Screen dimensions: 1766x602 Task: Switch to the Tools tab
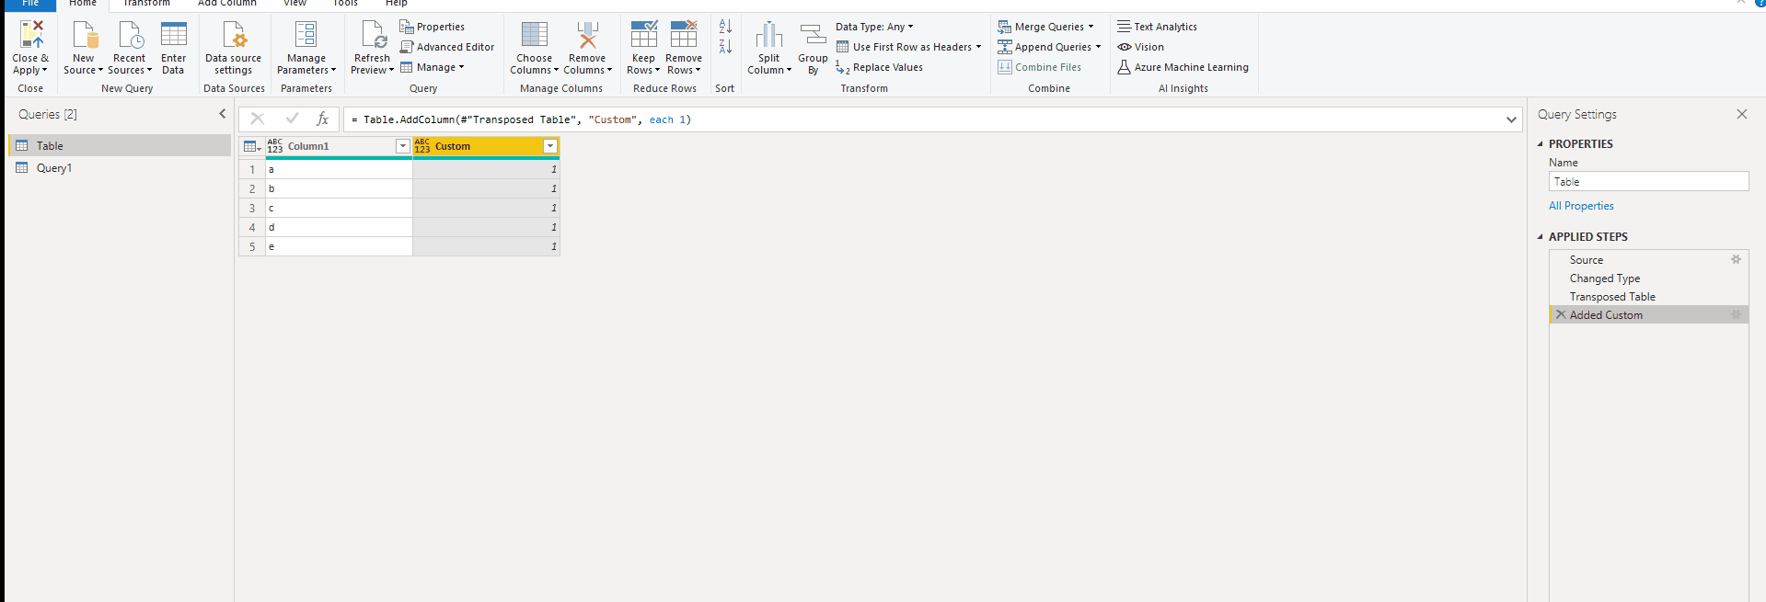pos(345,4)
